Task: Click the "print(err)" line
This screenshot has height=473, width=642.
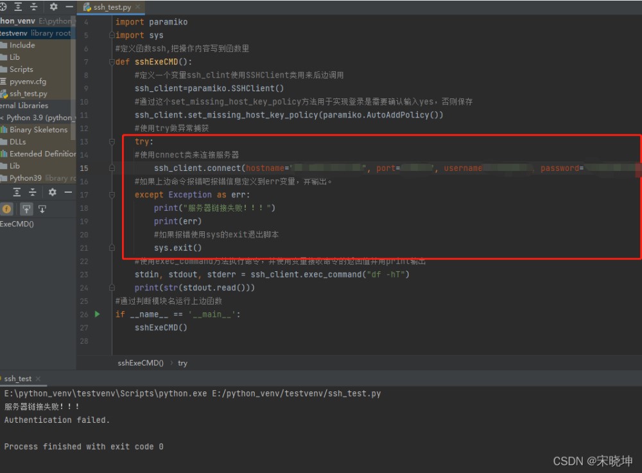Action: click(178, 221)
